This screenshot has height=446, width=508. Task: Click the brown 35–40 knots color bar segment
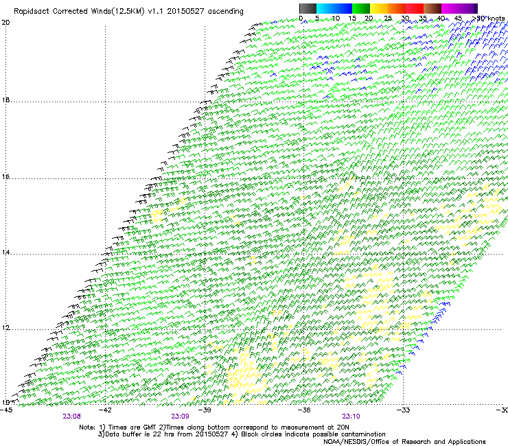pyautogui.click(x=432, y=8)
